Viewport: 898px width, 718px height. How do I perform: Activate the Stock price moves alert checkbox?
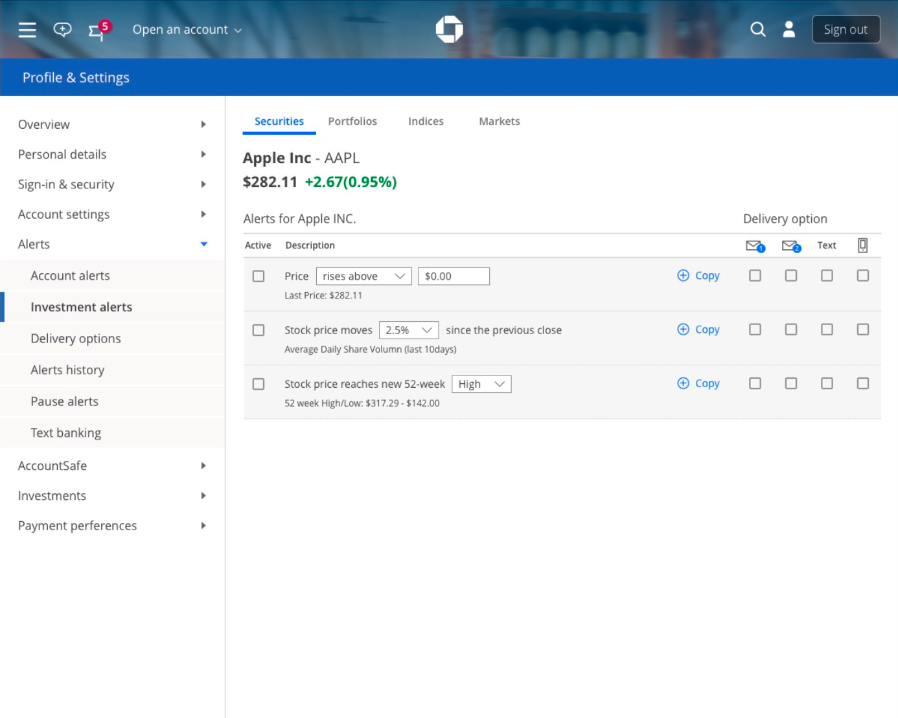click(x=259, y=330)
